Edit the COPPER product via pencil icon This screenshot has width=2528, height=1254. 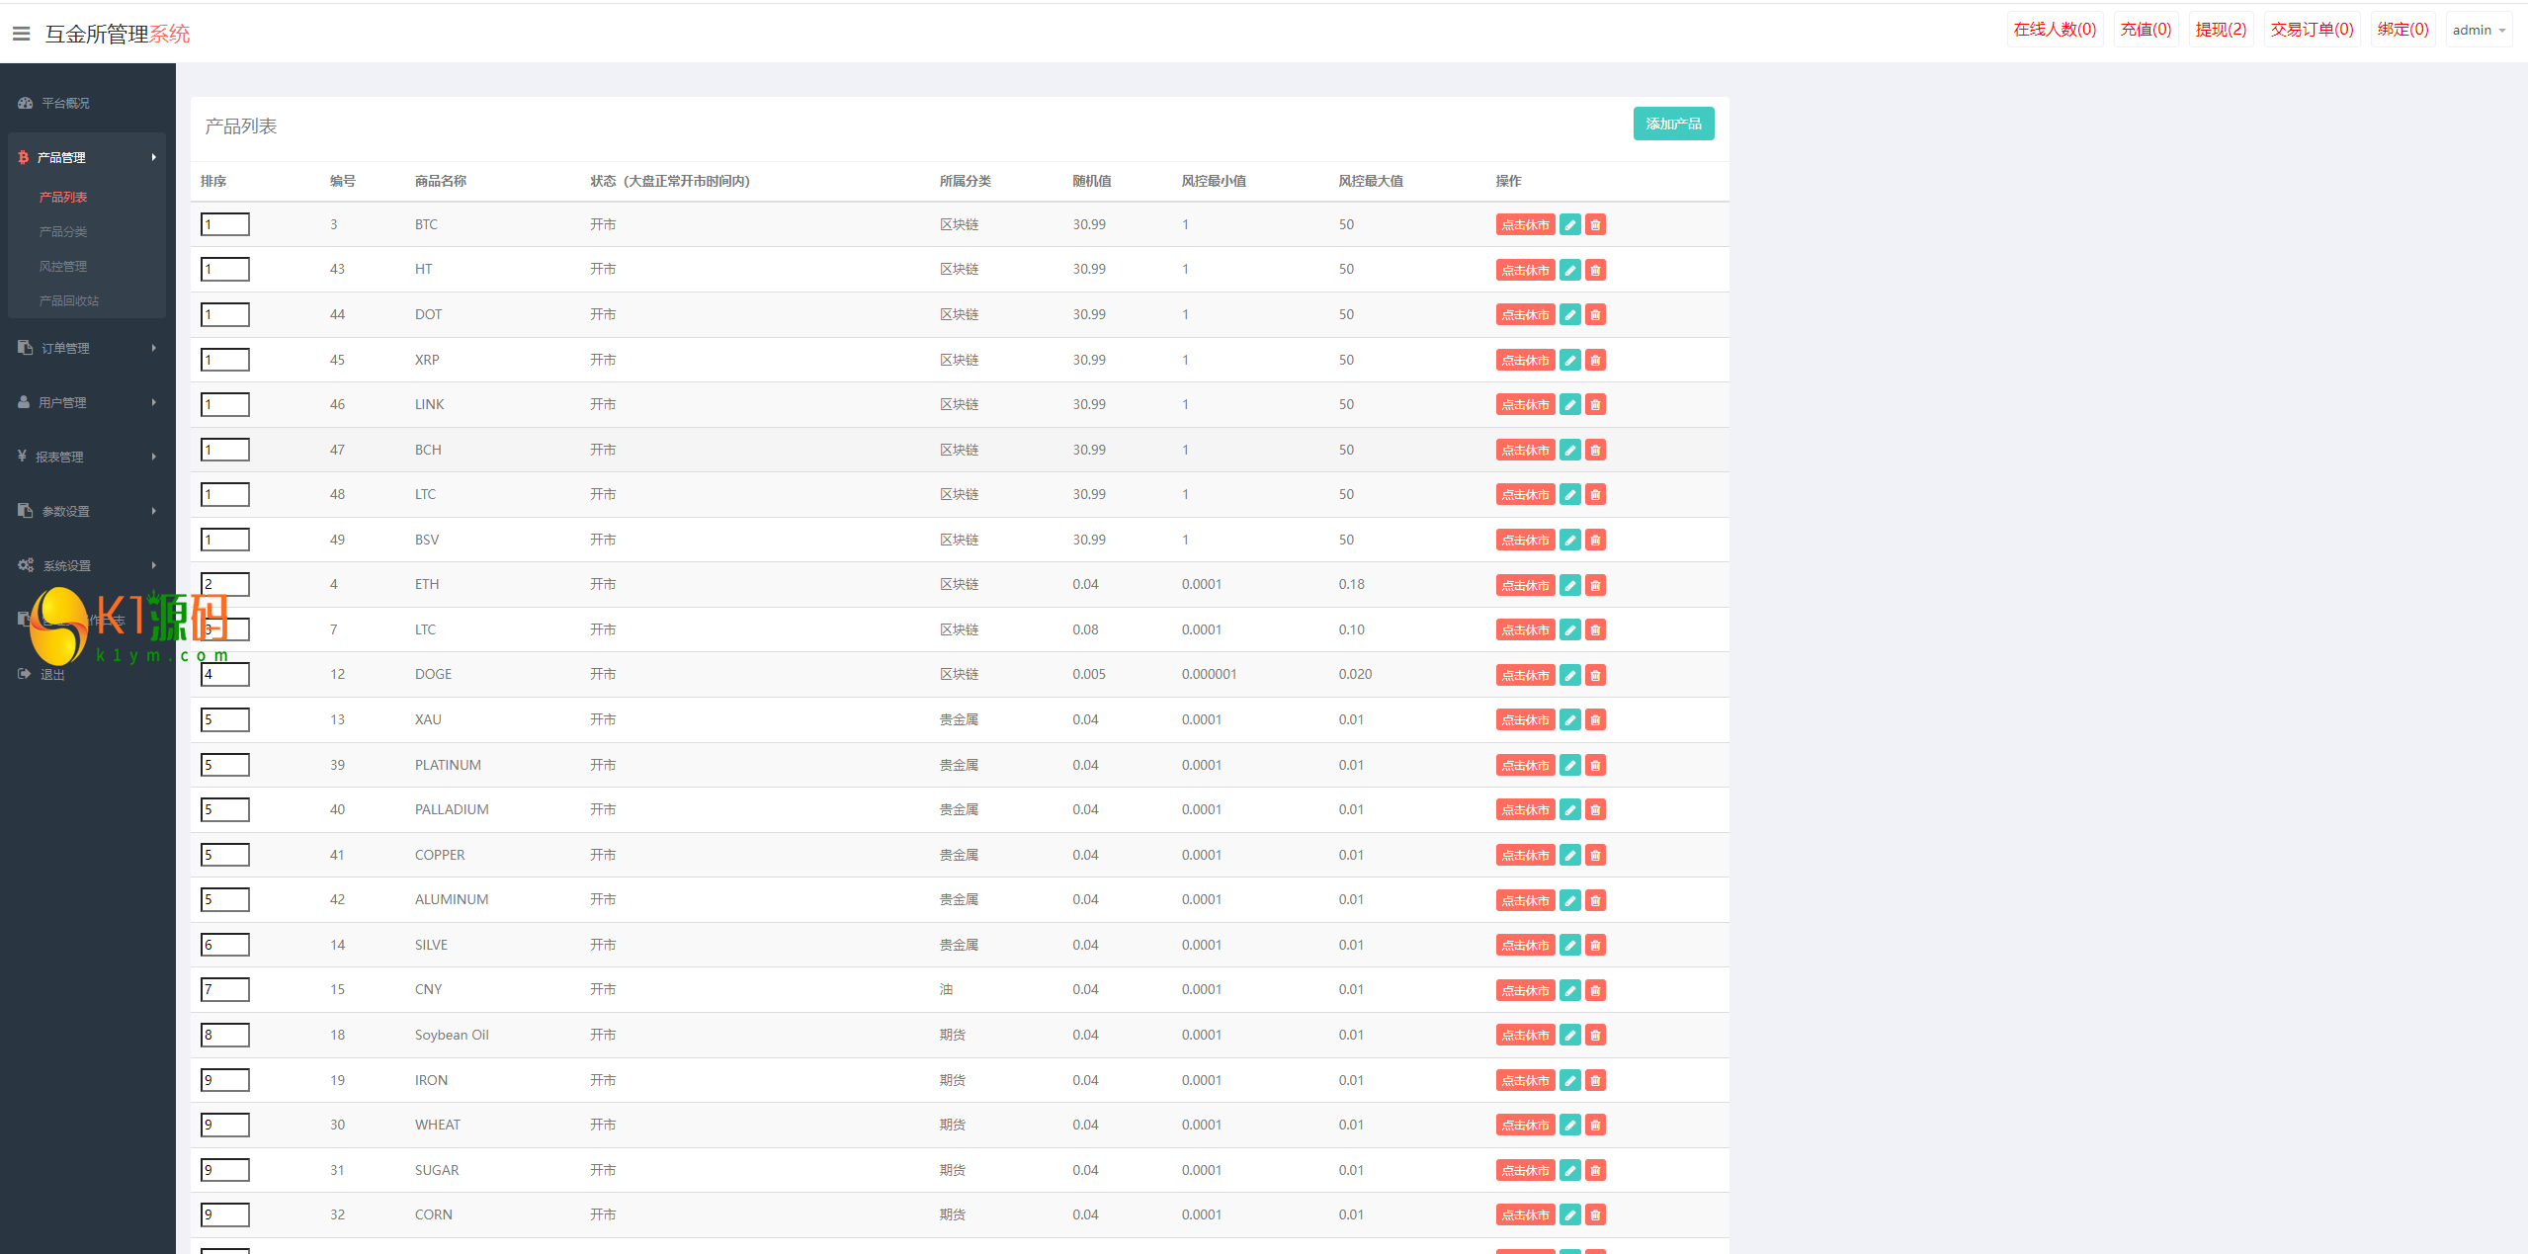point(1569,855)
